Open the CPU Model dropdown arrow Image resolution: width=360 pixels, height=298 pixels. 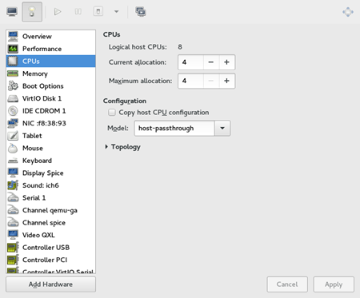(x=222, y=129)
